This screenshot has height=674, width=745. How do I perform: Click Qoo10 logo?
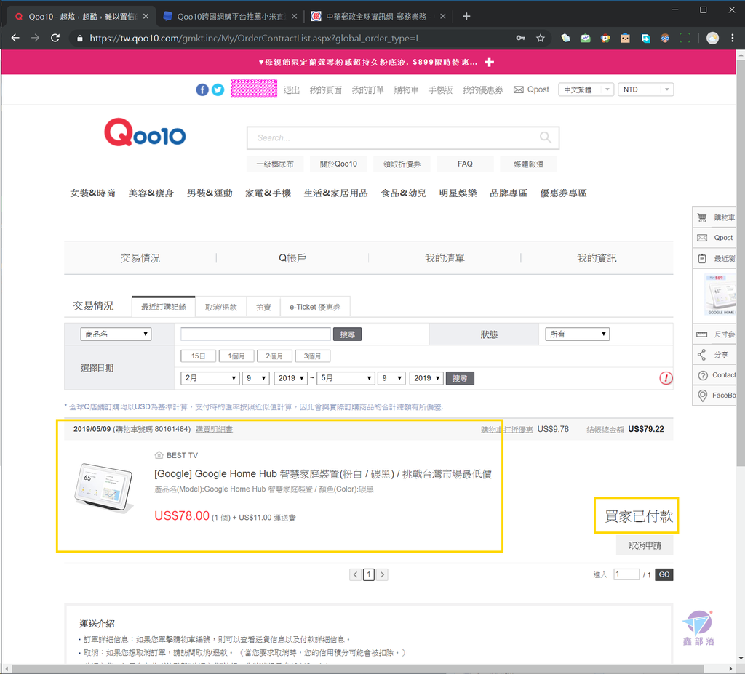(x=145, y=132)
